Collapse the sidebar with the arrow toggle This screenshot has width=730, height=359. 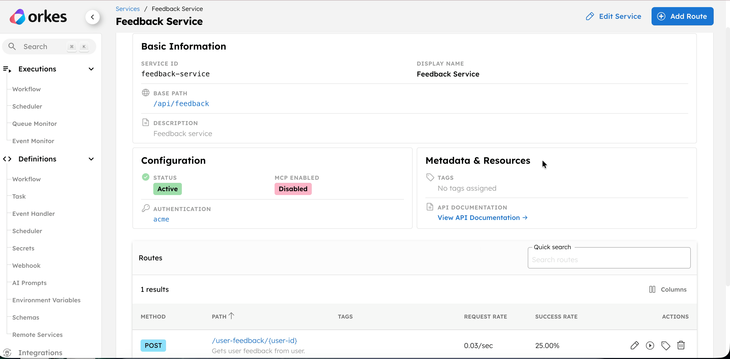(93, 17)
